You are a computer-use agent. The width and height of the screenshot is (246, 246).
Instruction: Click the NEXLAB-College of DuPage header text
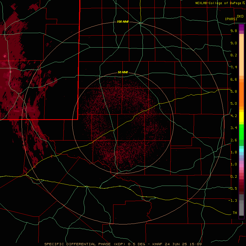click(218, 3)
